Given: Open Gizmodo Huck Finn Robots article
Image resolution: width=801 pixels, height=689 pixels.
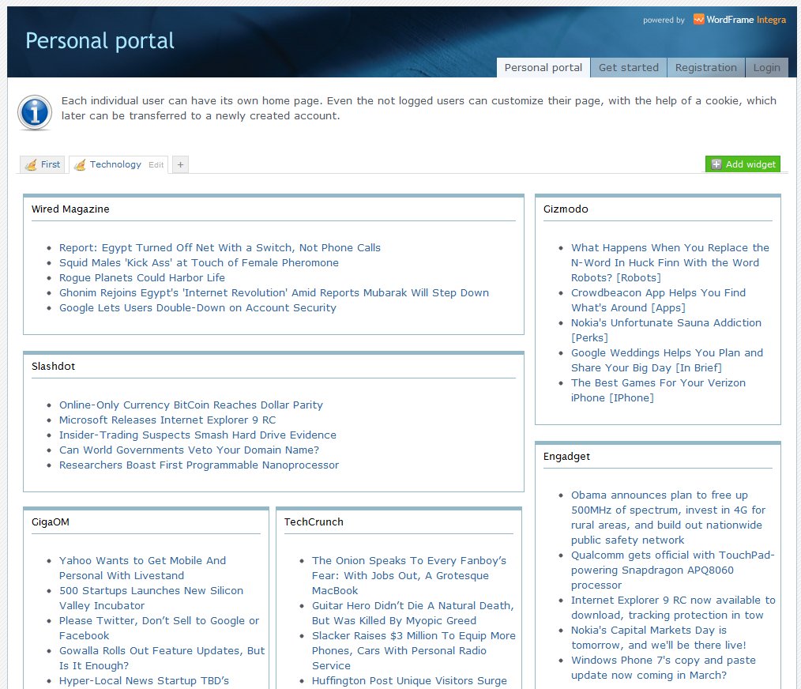Looking at the screenshot, I should (670, 262).
